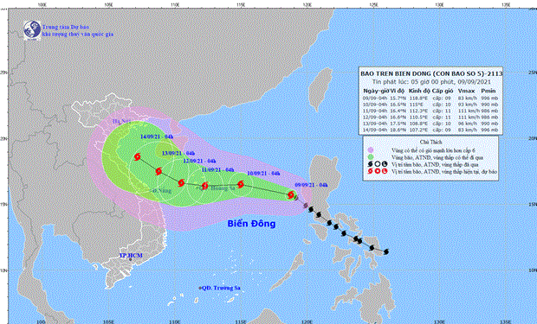This screenshot has width=537, height=324.
Task: Click the green legend swatch for storm path zone
Action: click(370, 157)
